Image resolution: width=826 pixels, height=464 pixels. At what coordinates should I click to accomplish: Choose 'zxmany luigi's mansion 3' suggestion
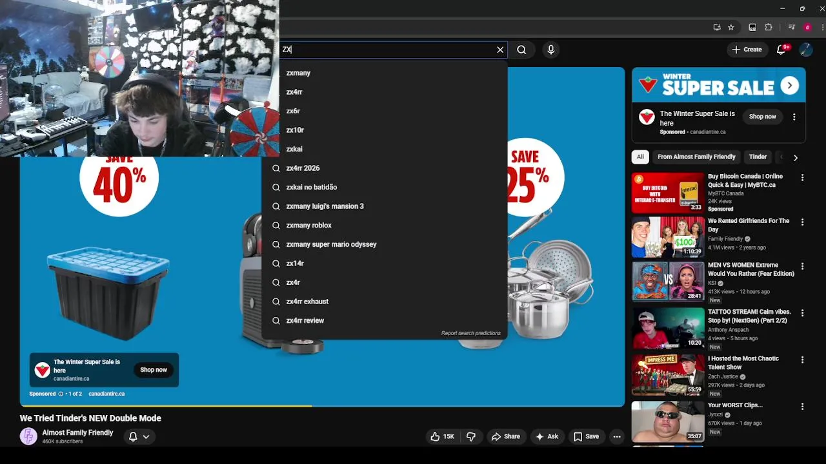385,206
